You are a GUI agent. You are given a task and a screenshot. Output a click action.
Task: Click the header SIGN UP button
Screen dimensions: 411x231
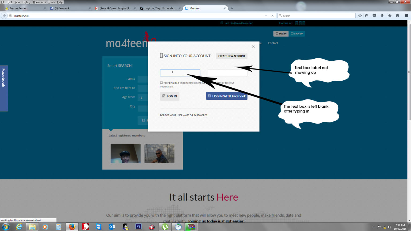pos(297,34)
